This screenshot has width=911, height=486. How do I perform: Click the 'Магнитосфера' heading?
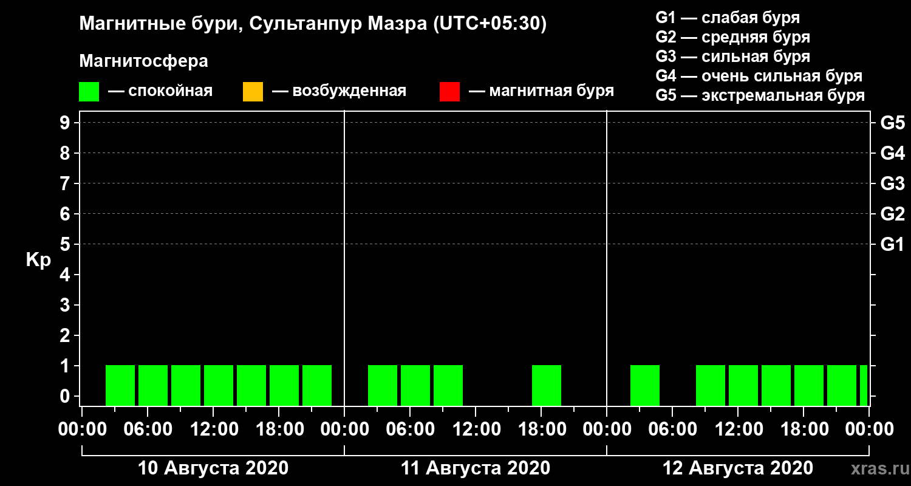pos(143,62)
